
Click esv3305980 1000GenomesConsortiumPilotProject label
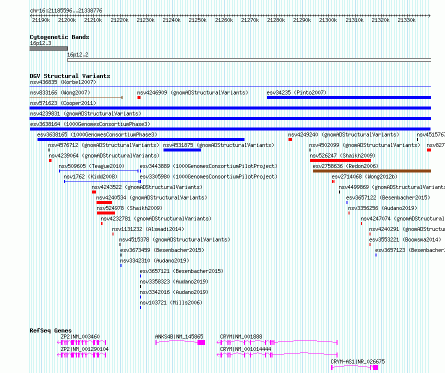tap(208, 176)
